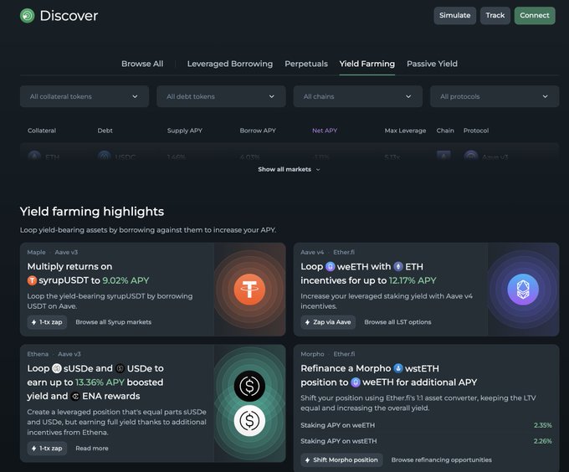Click the large Ether.fi purple logo graphic
Viewport: 569px width, 472px height.
522,290
